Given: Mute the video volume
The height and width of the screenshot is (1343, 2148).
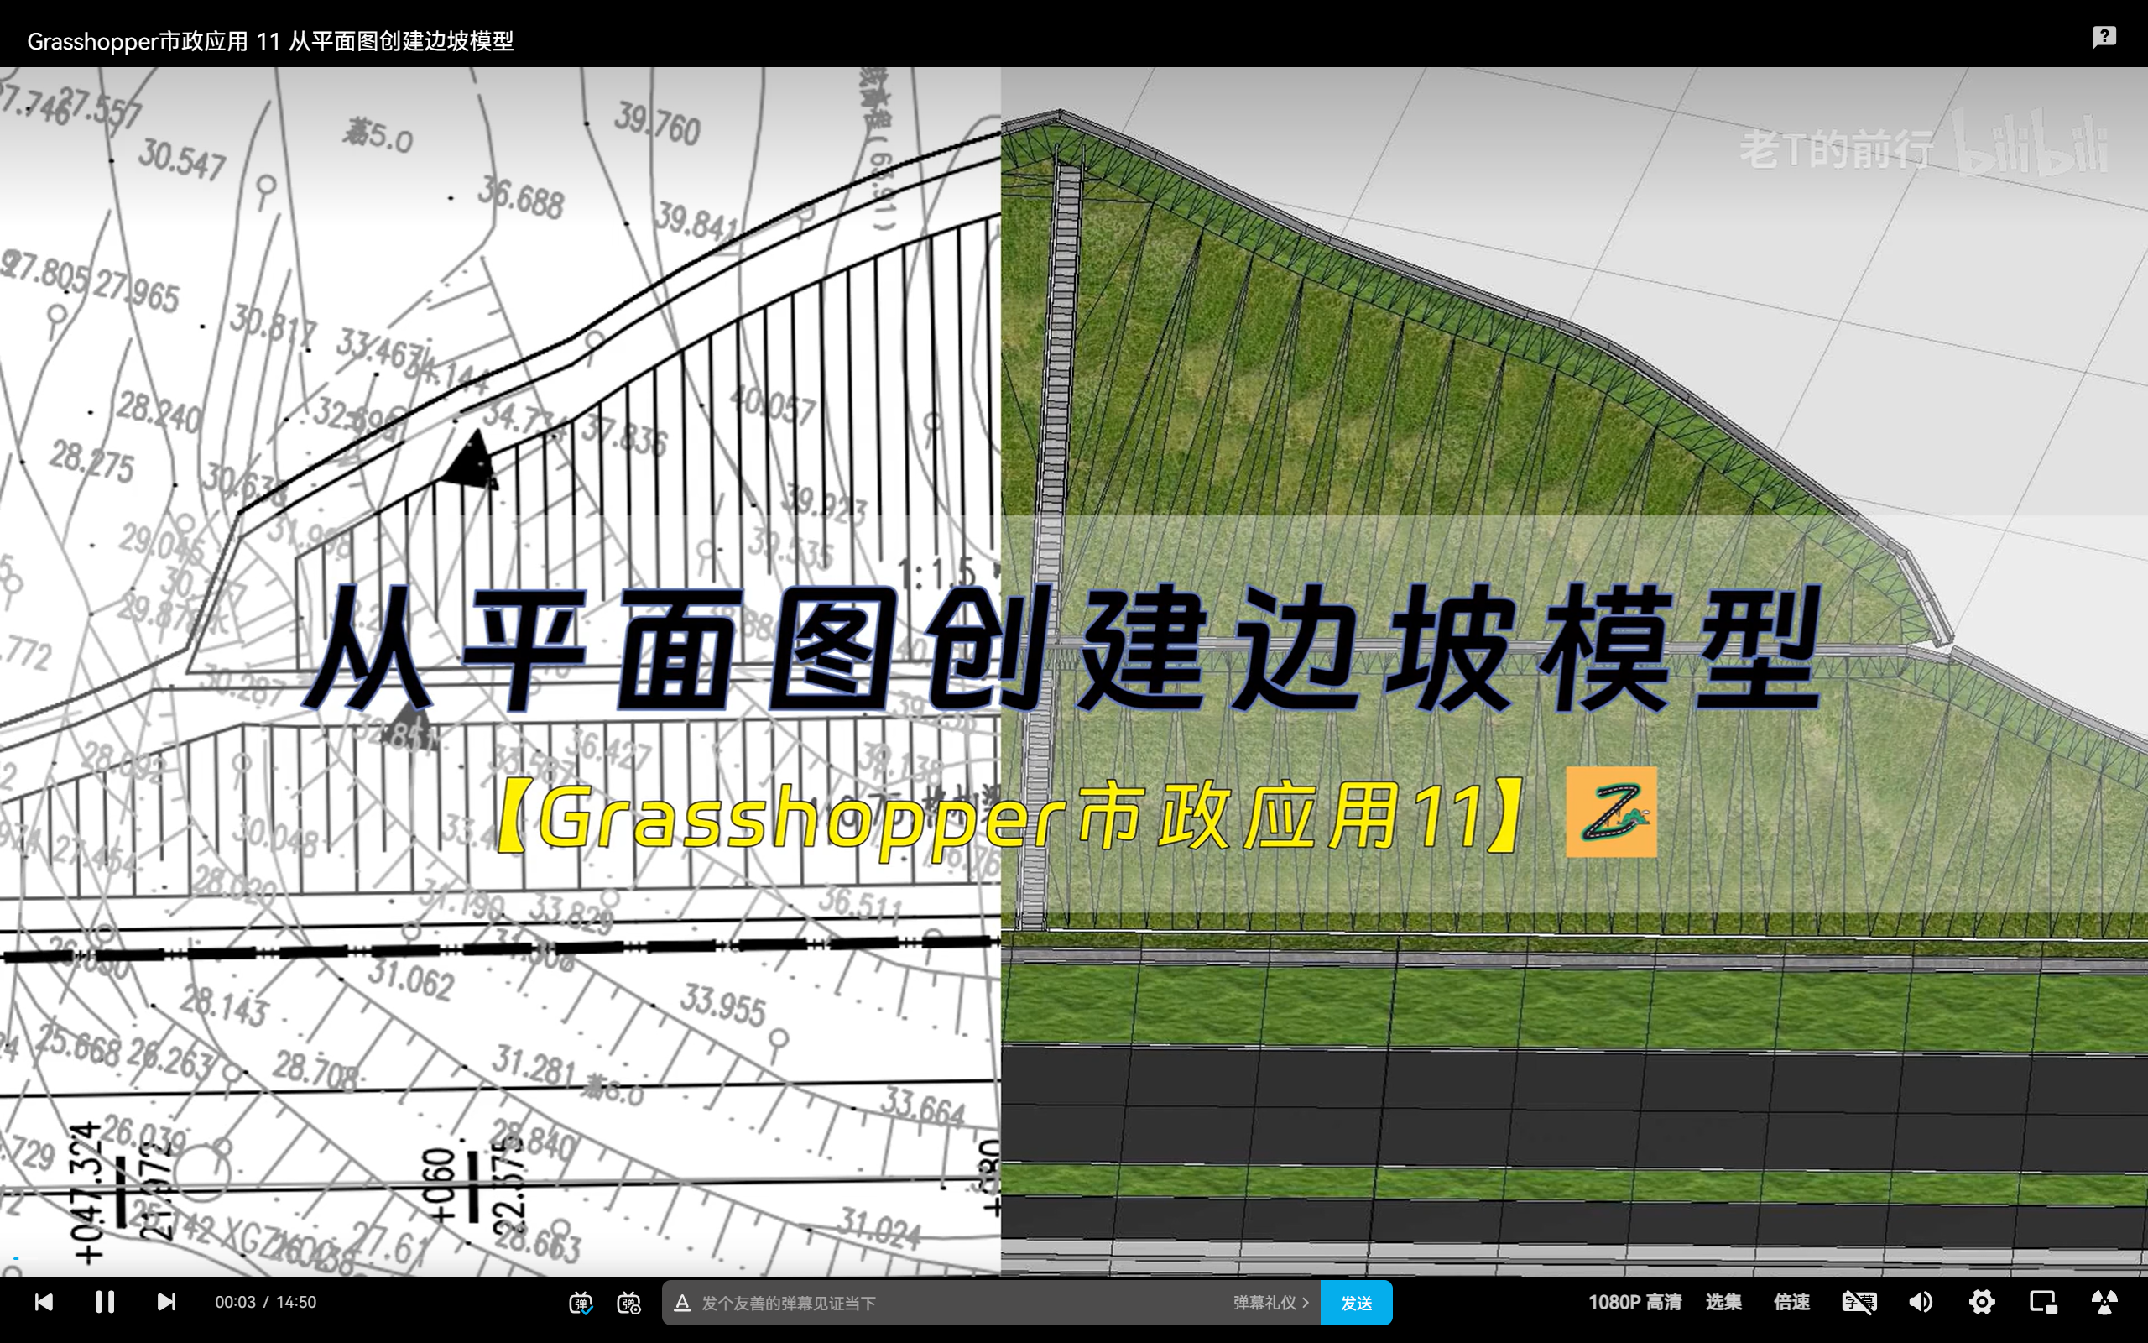Looking at the screenshot, I should click(1921, 1302).
